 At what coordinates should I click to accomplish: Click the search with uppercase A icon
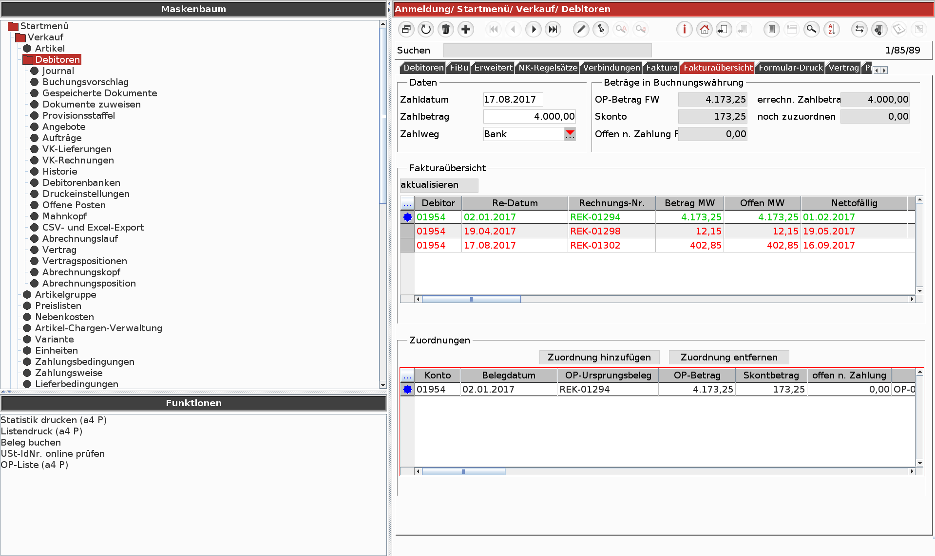(621, 30)
